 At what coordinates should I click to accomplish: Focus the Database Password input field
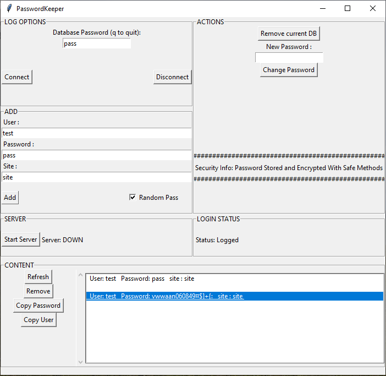point(97,43)
